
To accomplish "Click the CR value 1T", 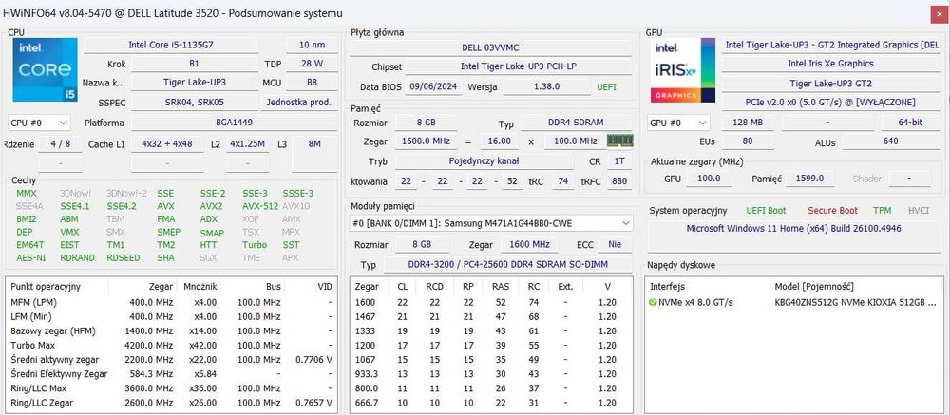I will (618, 161).
